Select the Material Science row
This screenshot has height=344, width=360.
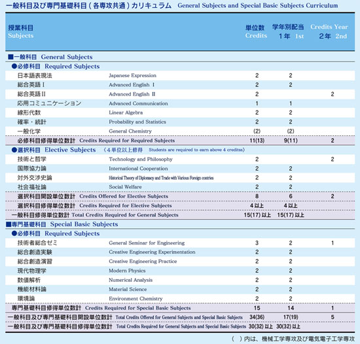(x=180, y=290)
